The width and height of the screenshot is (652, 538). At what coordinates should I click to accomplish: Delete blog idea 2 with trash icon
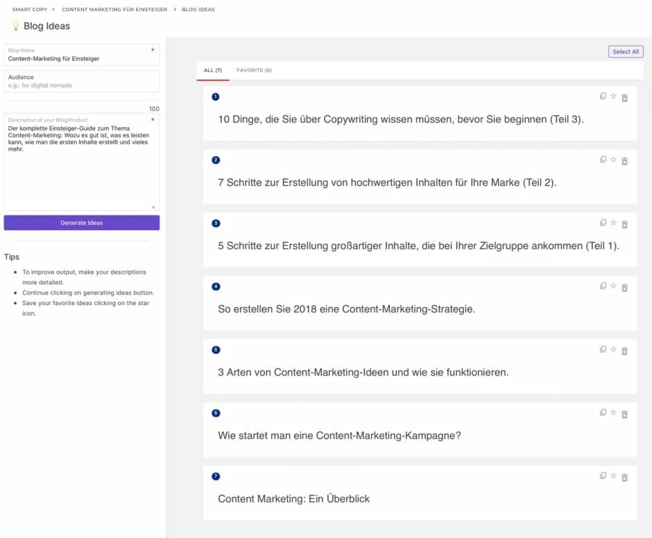(624, 161)
